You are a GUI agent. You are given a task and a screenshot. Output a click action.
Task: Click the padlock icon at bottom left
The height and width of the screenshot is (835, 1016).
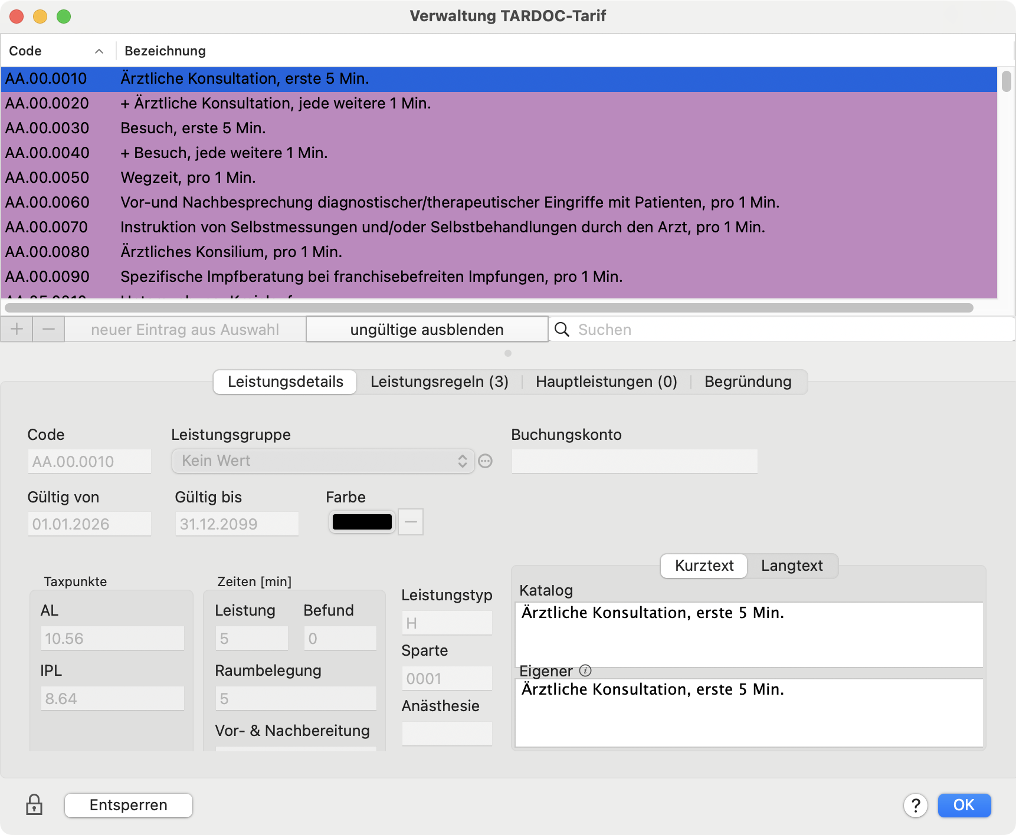[x=34, y=805]
